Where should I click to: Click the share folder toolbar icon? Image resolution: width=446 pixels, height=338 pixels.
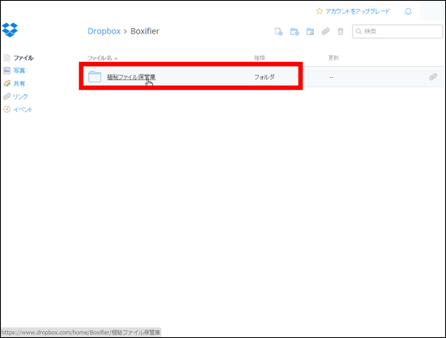310,31
